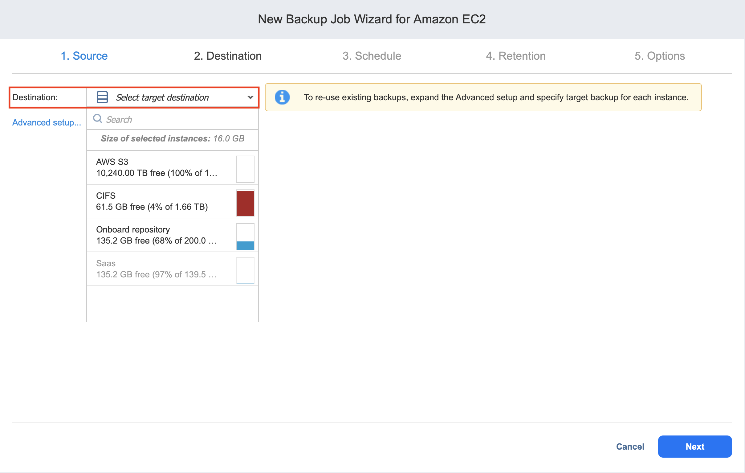
Task: Click the AWS S3 usage bar
Action: (x=245, y=169)
